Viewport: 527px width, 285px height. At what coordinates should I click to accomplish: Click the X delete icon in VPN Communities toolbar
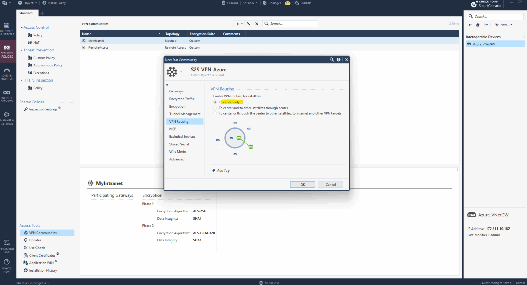(x=257, y=24)
